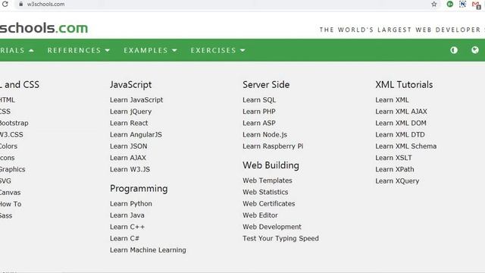This screenshot has width=485, height=273.
Task: Open the Learn XSLT tutorial
Action: click(393, 158)
